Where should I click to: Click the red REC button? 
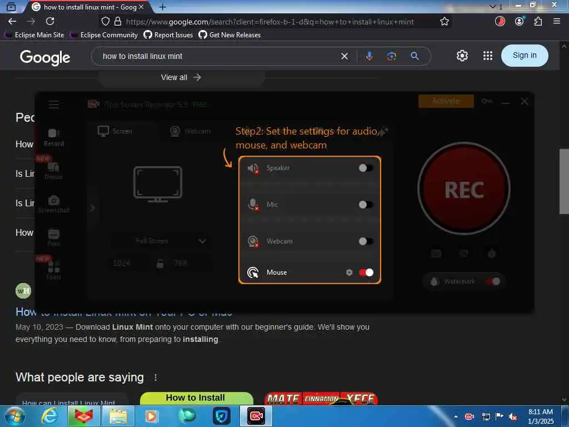pyautogui.click(x=464, y=188)
